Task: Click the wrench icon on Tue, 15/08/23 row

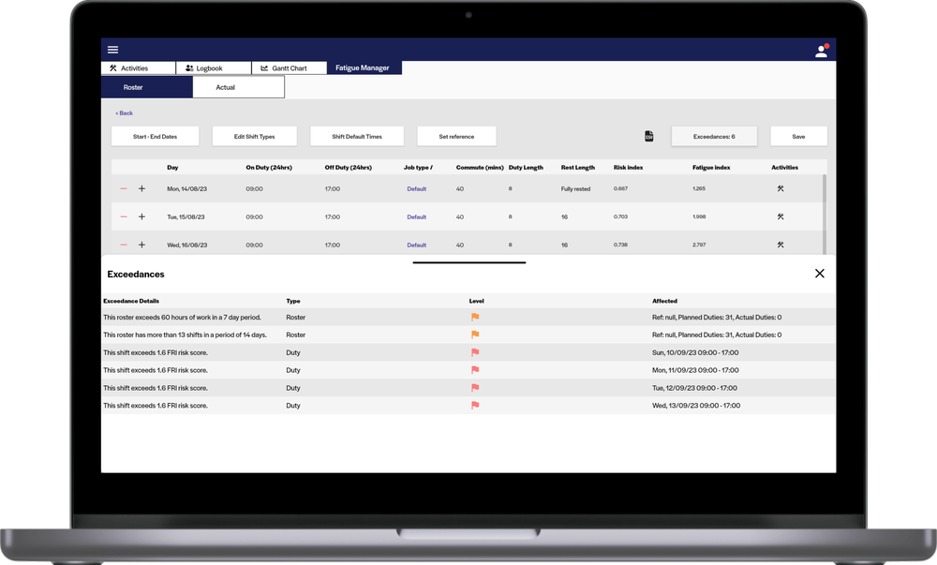Action: (780, 216)
